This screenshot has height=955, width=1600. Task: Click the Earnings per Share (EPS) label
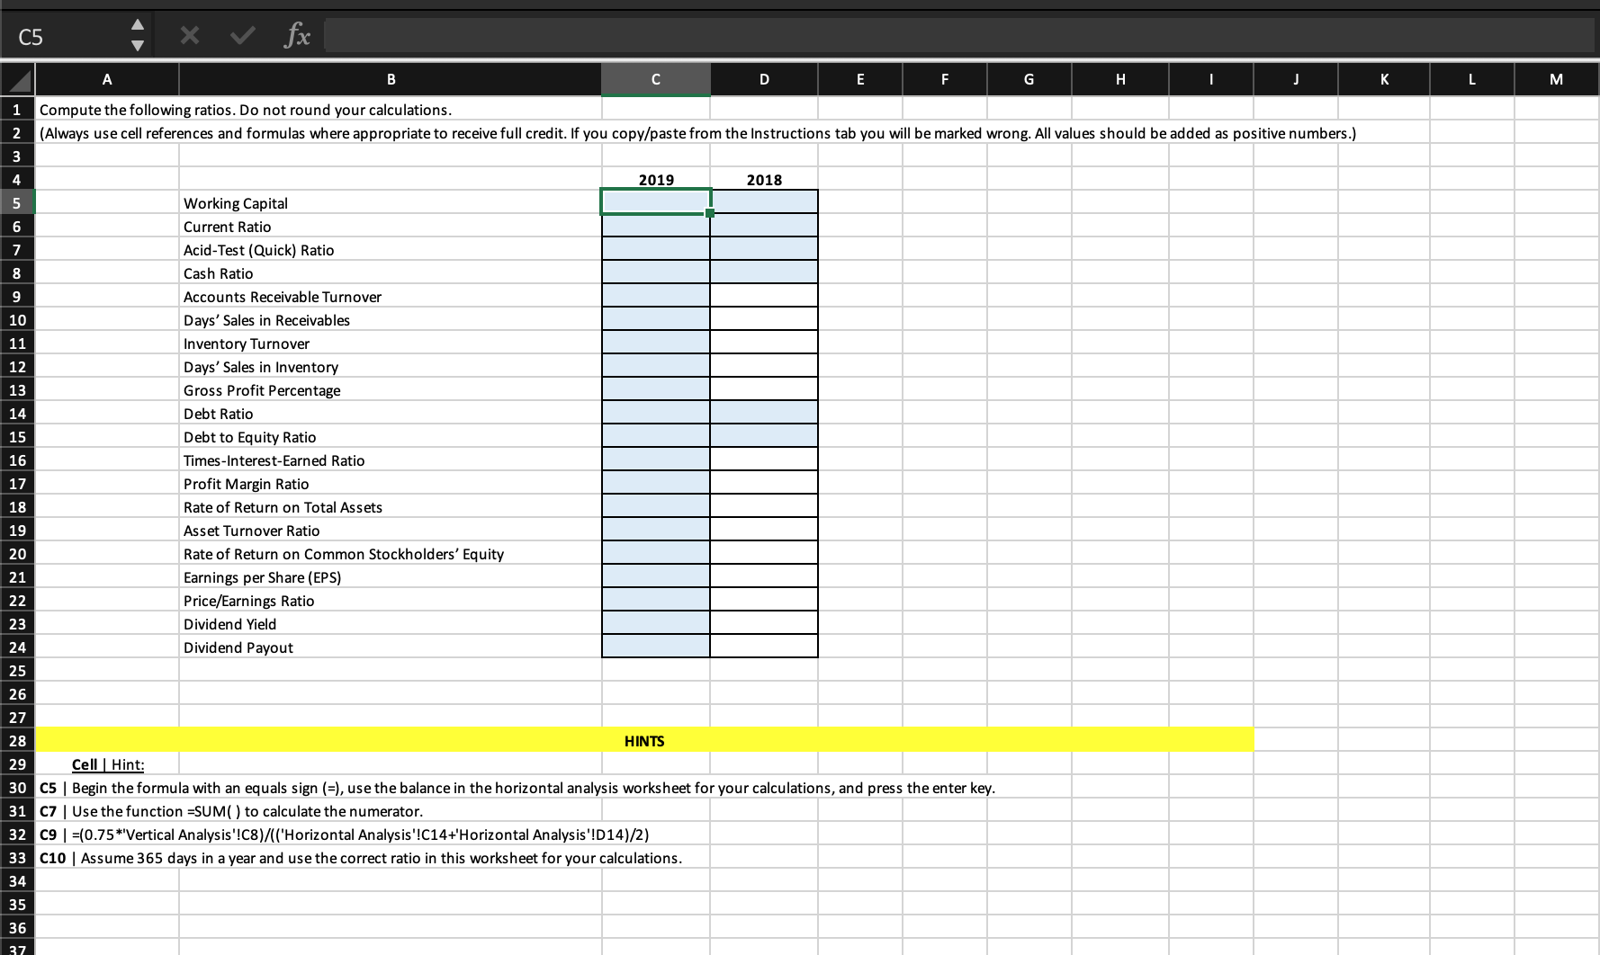263,577
